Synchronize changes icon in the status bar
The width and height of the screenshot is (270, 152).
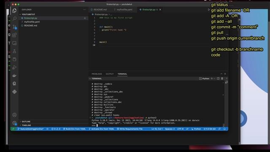(x=47, y=129)
